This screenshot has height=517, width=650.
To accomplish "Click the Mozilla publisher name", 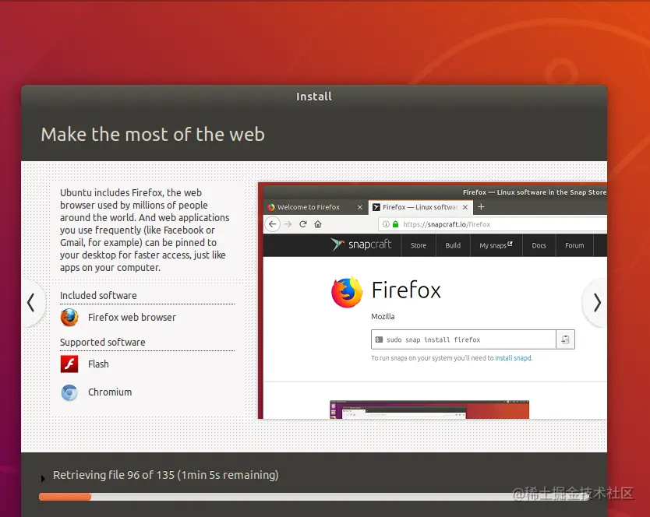I will [383, 316].
